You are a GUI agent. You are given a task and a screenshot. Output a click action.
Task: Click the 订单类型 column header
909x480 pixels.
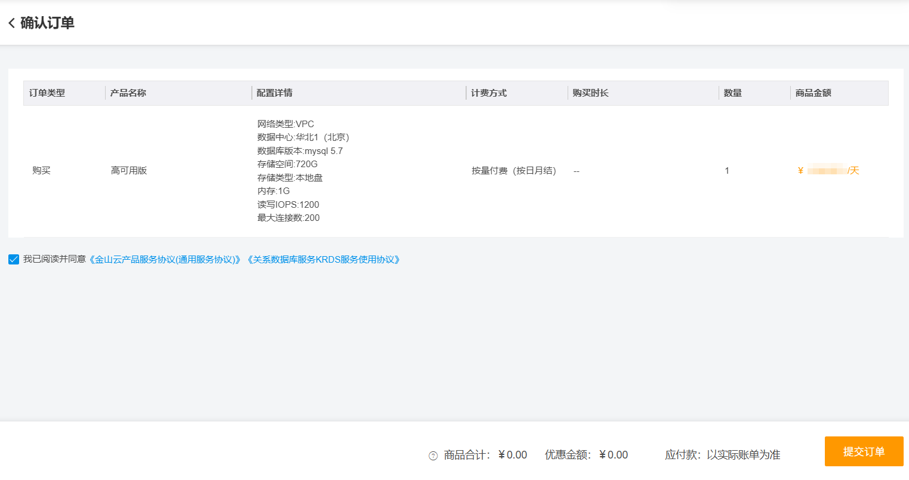[x=47, y=93]
